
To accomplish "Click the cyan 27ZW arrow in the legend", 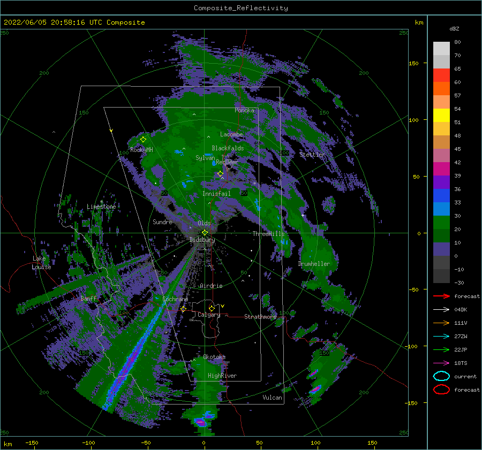I will (441, 337).
